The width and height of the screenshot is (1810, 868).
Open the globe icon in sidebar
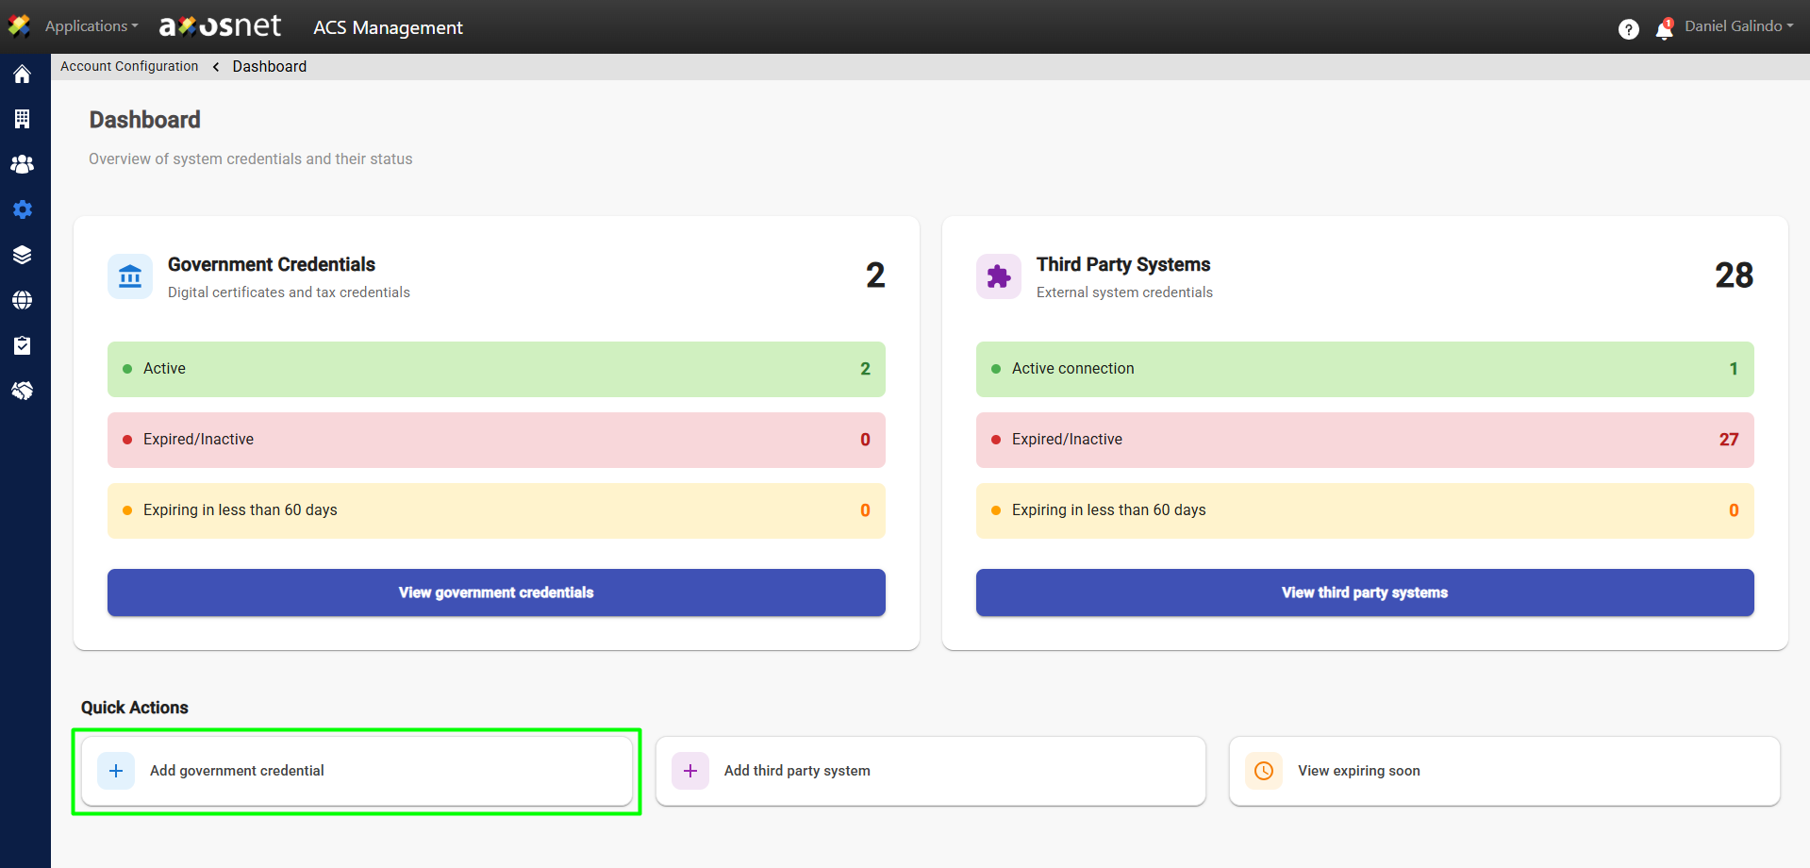pos(23,300)
